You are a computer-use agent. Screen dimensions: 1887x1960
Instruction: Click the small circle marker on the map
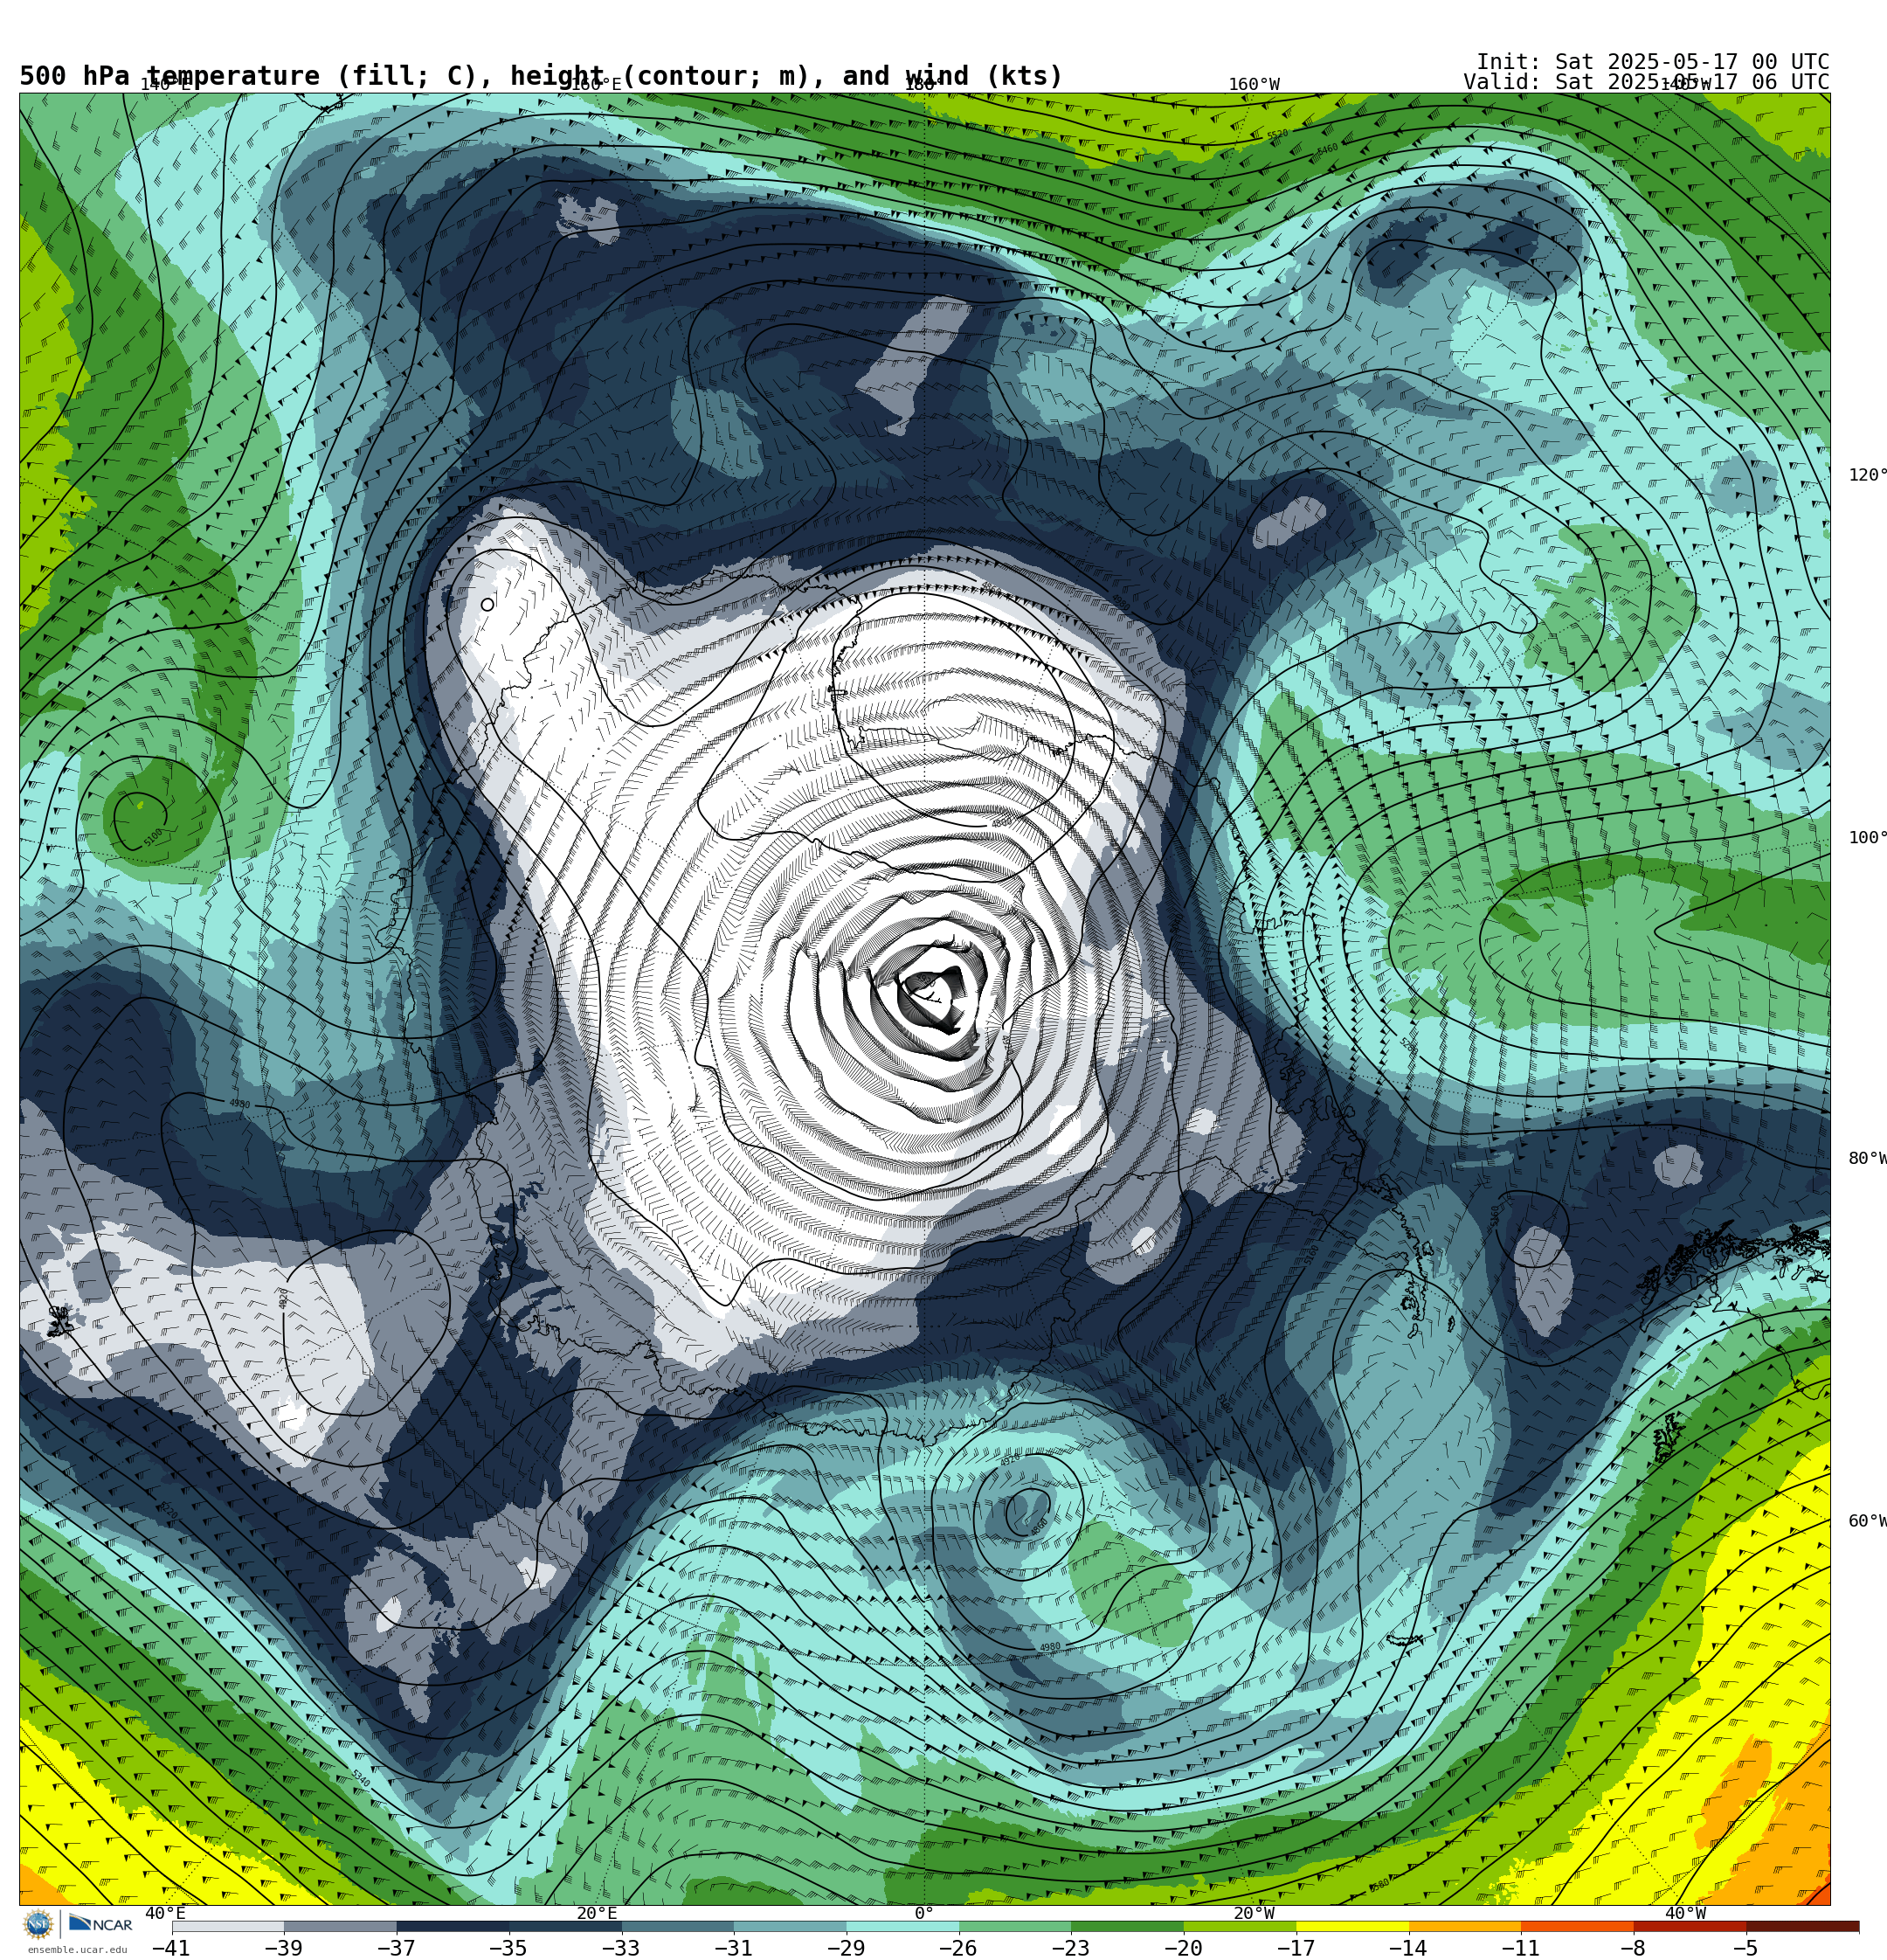click(487, 605)
